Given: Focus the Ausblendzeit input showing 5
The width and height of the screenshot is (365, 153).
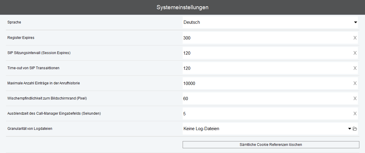Looking at the screenshot, I should point(264,114).
